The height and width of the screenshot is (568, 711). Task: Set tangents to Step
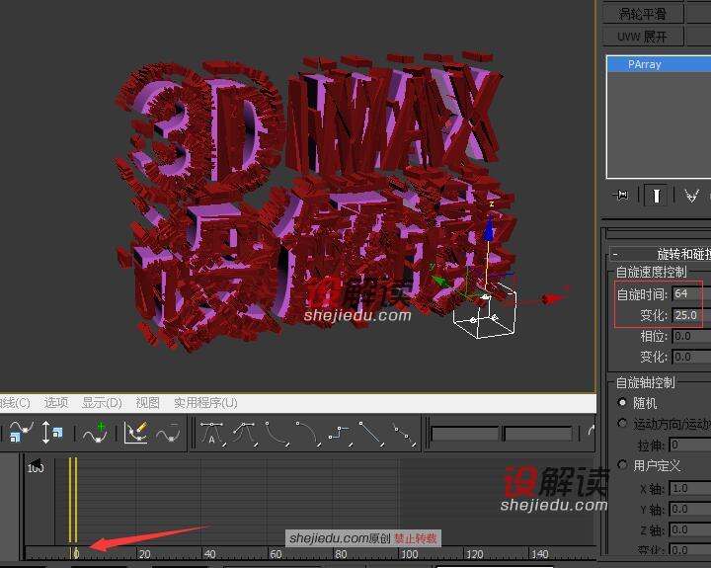[x=340, y=435]
